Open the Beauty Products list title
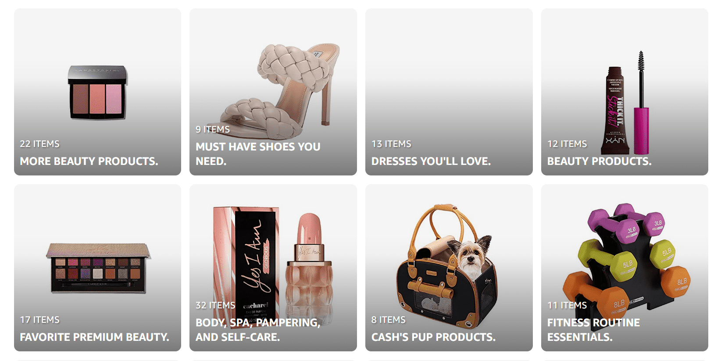This screenshot has width=721, height=361. point(599,161)
